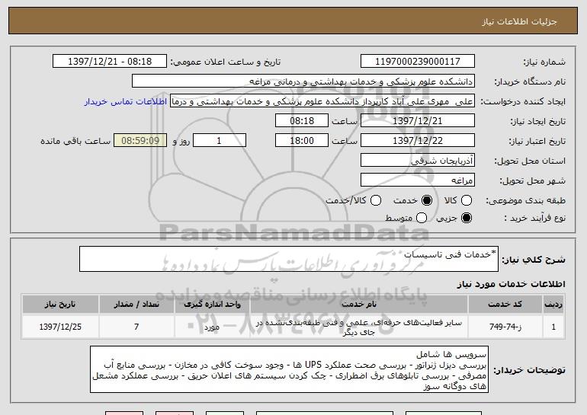This screenshot has width=587, height=415.
Task: Click the طبقه بندی موضوعی label
Action: [525, 201]
